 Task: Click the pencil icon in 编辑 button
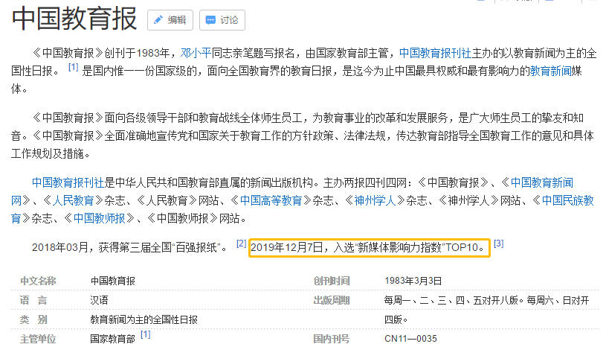pyautogui.click(x=158, y=20)
